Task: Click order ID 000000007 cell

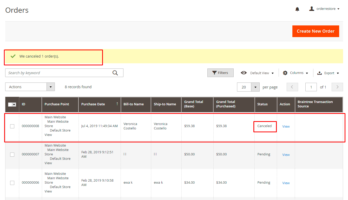Action: pos(30,154)
